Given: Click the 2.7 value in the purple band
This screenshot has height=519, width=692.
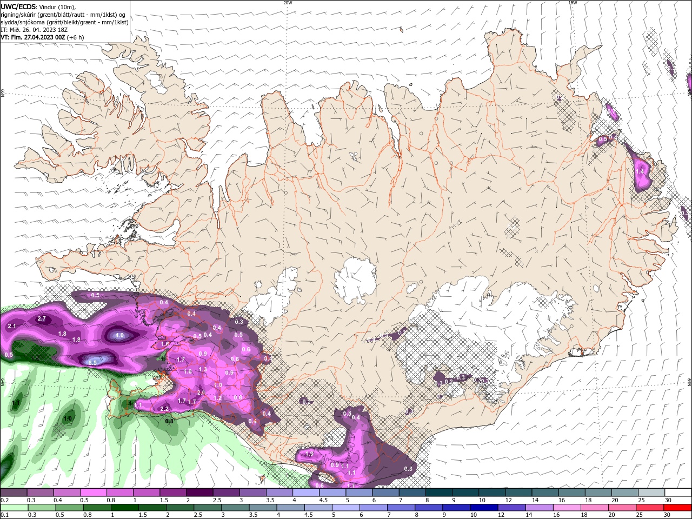Looking at the screenshot, I should [42, 319].
